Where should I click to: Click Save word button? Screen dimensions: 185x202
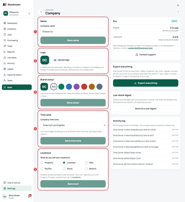73,184
